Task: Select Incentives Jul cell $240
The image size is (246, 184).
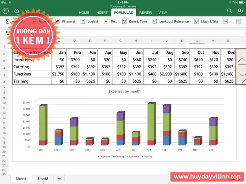Action: (151, 60)
